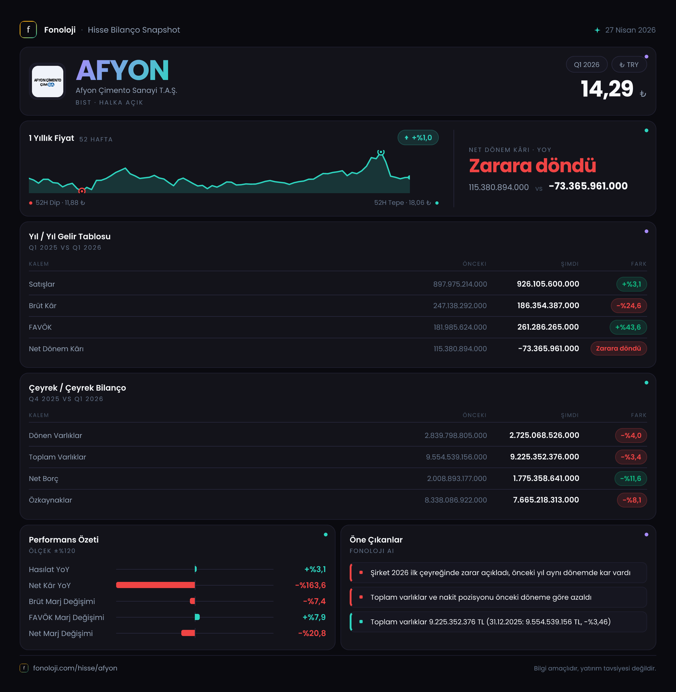Click the purple dot in the AFYON header card
This screenshot has width=676, height=692.
coord(646,57)
